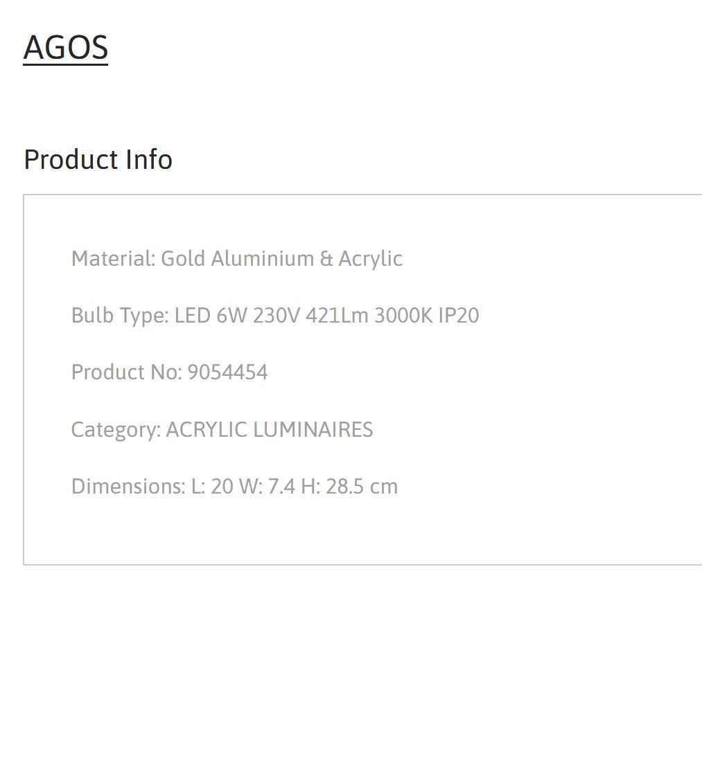Select product number 9054454

point(227,372)
